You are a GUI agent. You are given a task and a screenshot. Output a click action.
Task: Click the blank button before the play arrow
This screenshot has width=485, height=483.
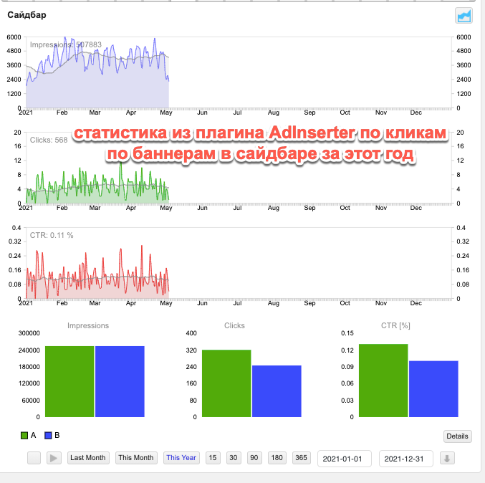coord(34,458)
